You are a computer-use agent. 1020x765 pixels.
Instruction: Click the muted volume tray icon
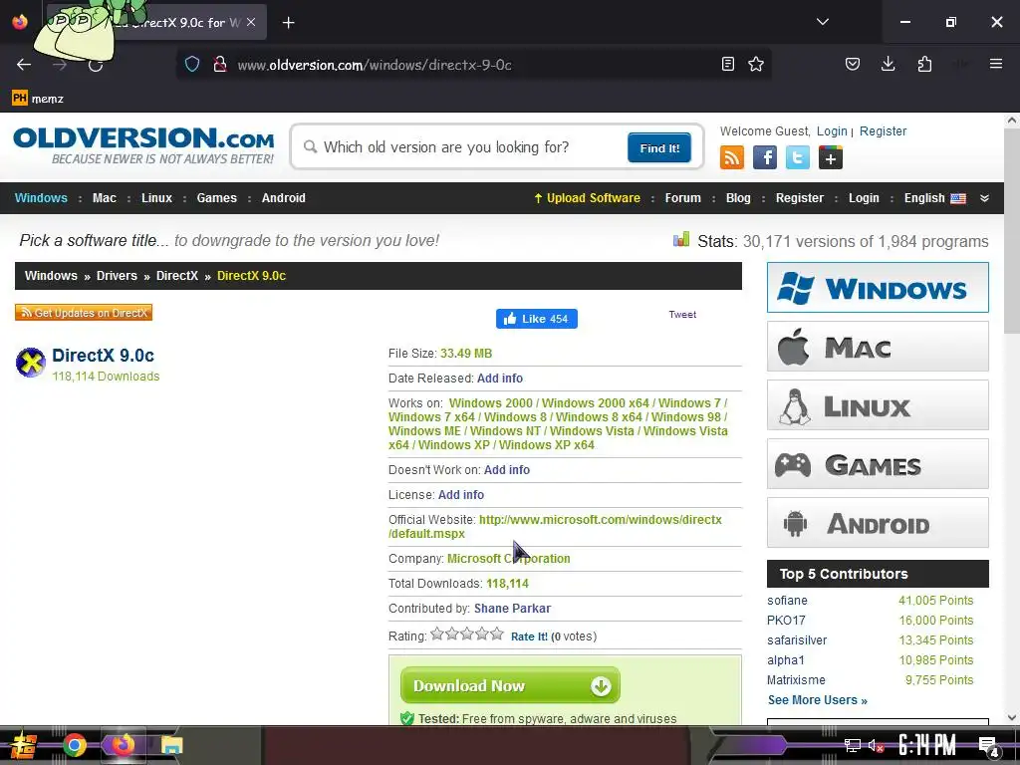point(876,745)
